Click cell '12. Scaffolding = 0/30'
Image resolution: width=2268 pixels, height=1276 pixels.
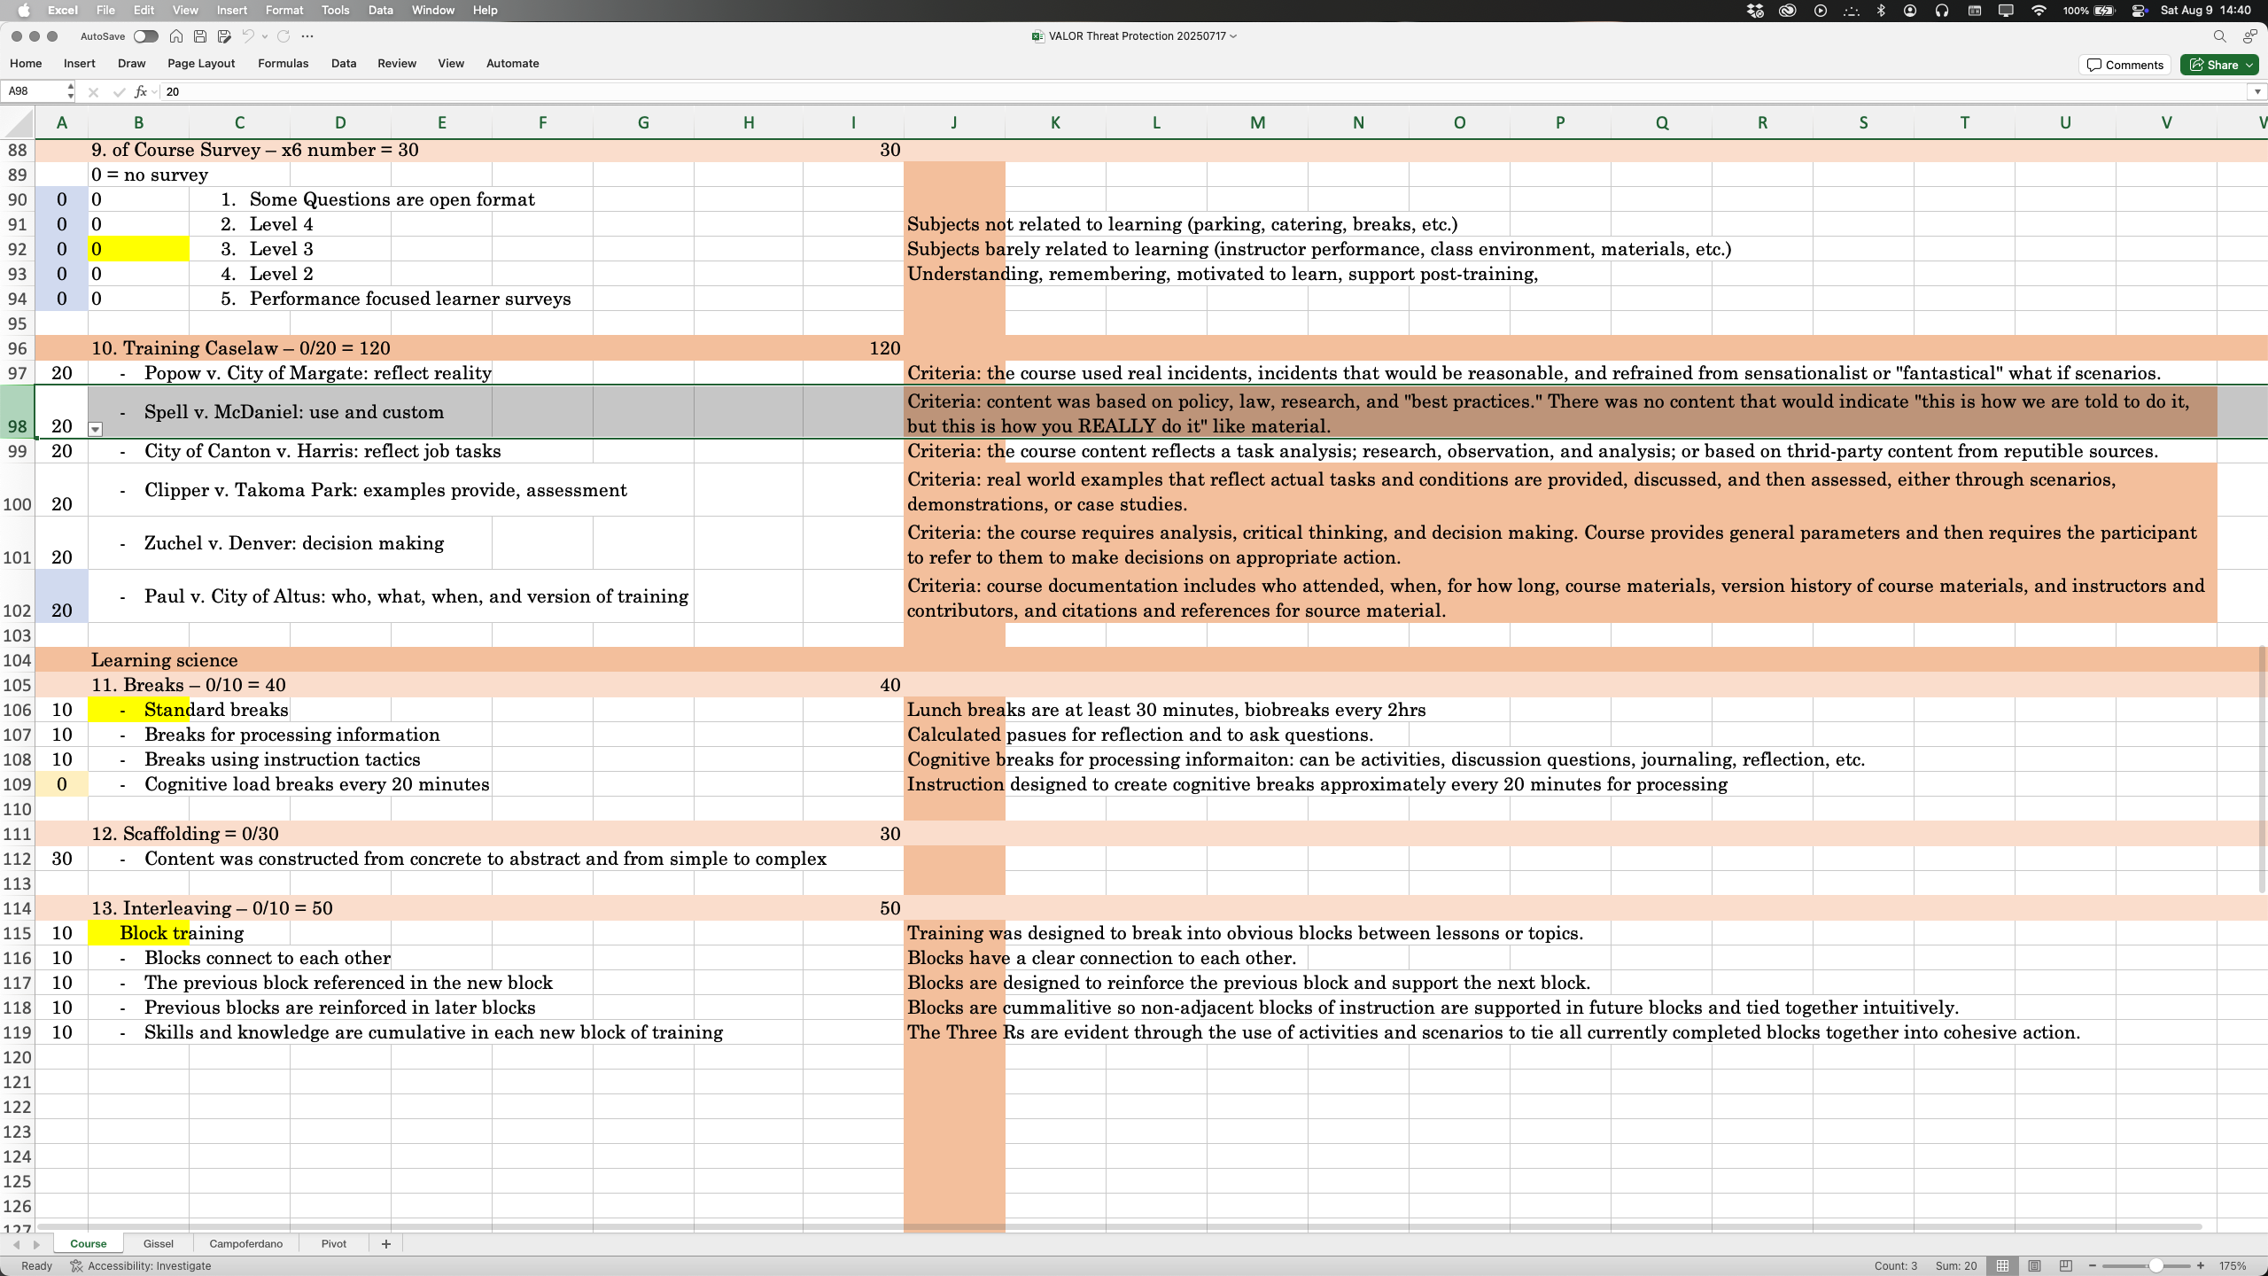point(185,834)
